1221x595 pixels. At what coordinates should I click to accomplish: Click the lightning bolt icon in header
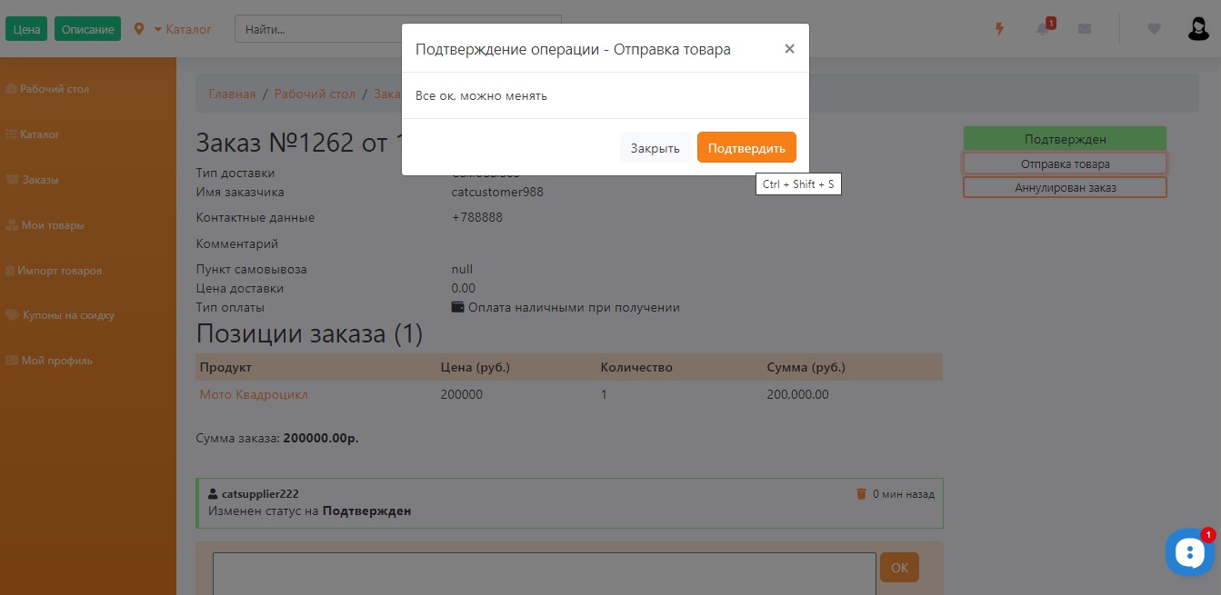click(x=999, y=29)
